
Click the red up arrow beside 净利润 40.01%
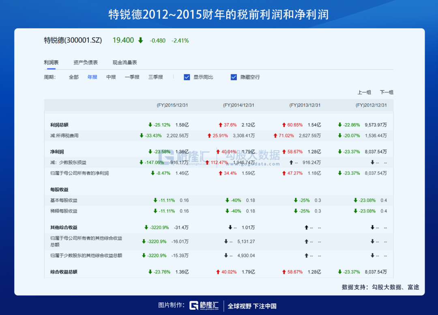pyautogui.click(x=218, y=151)
